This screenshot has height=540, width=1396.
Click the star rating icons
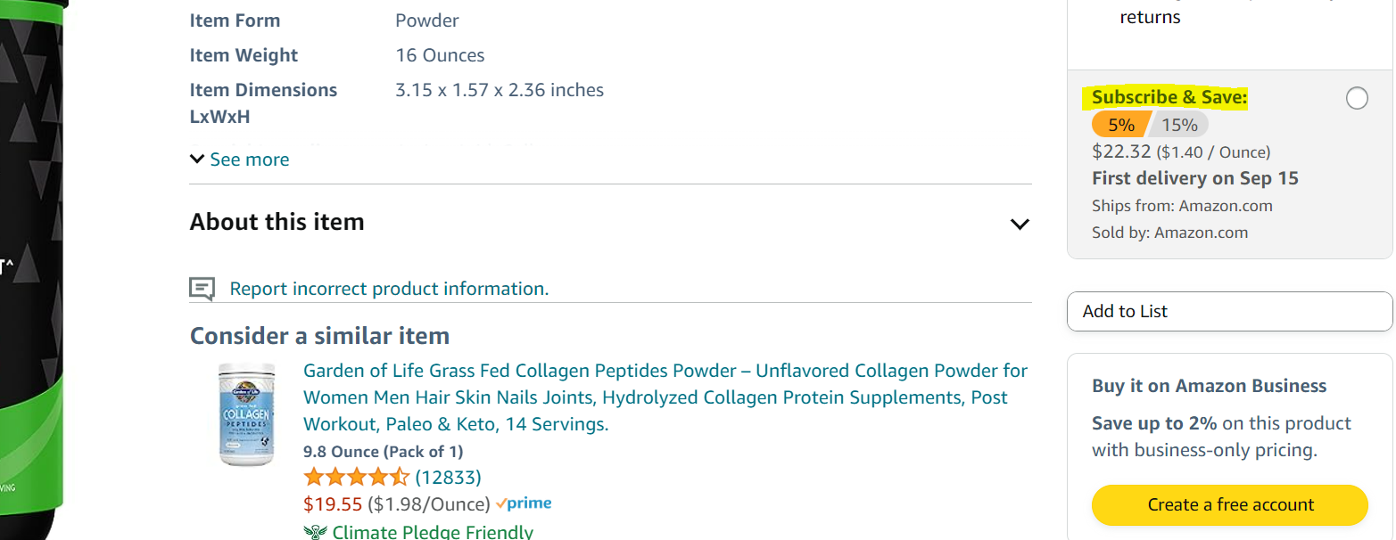(357, 477)
